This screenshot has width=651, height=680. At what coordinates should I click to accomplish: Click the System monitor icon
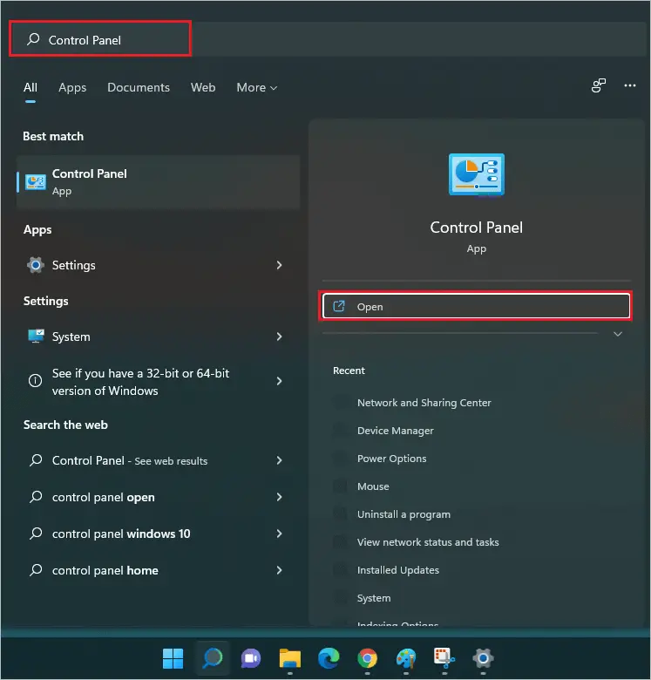[36, 337]
